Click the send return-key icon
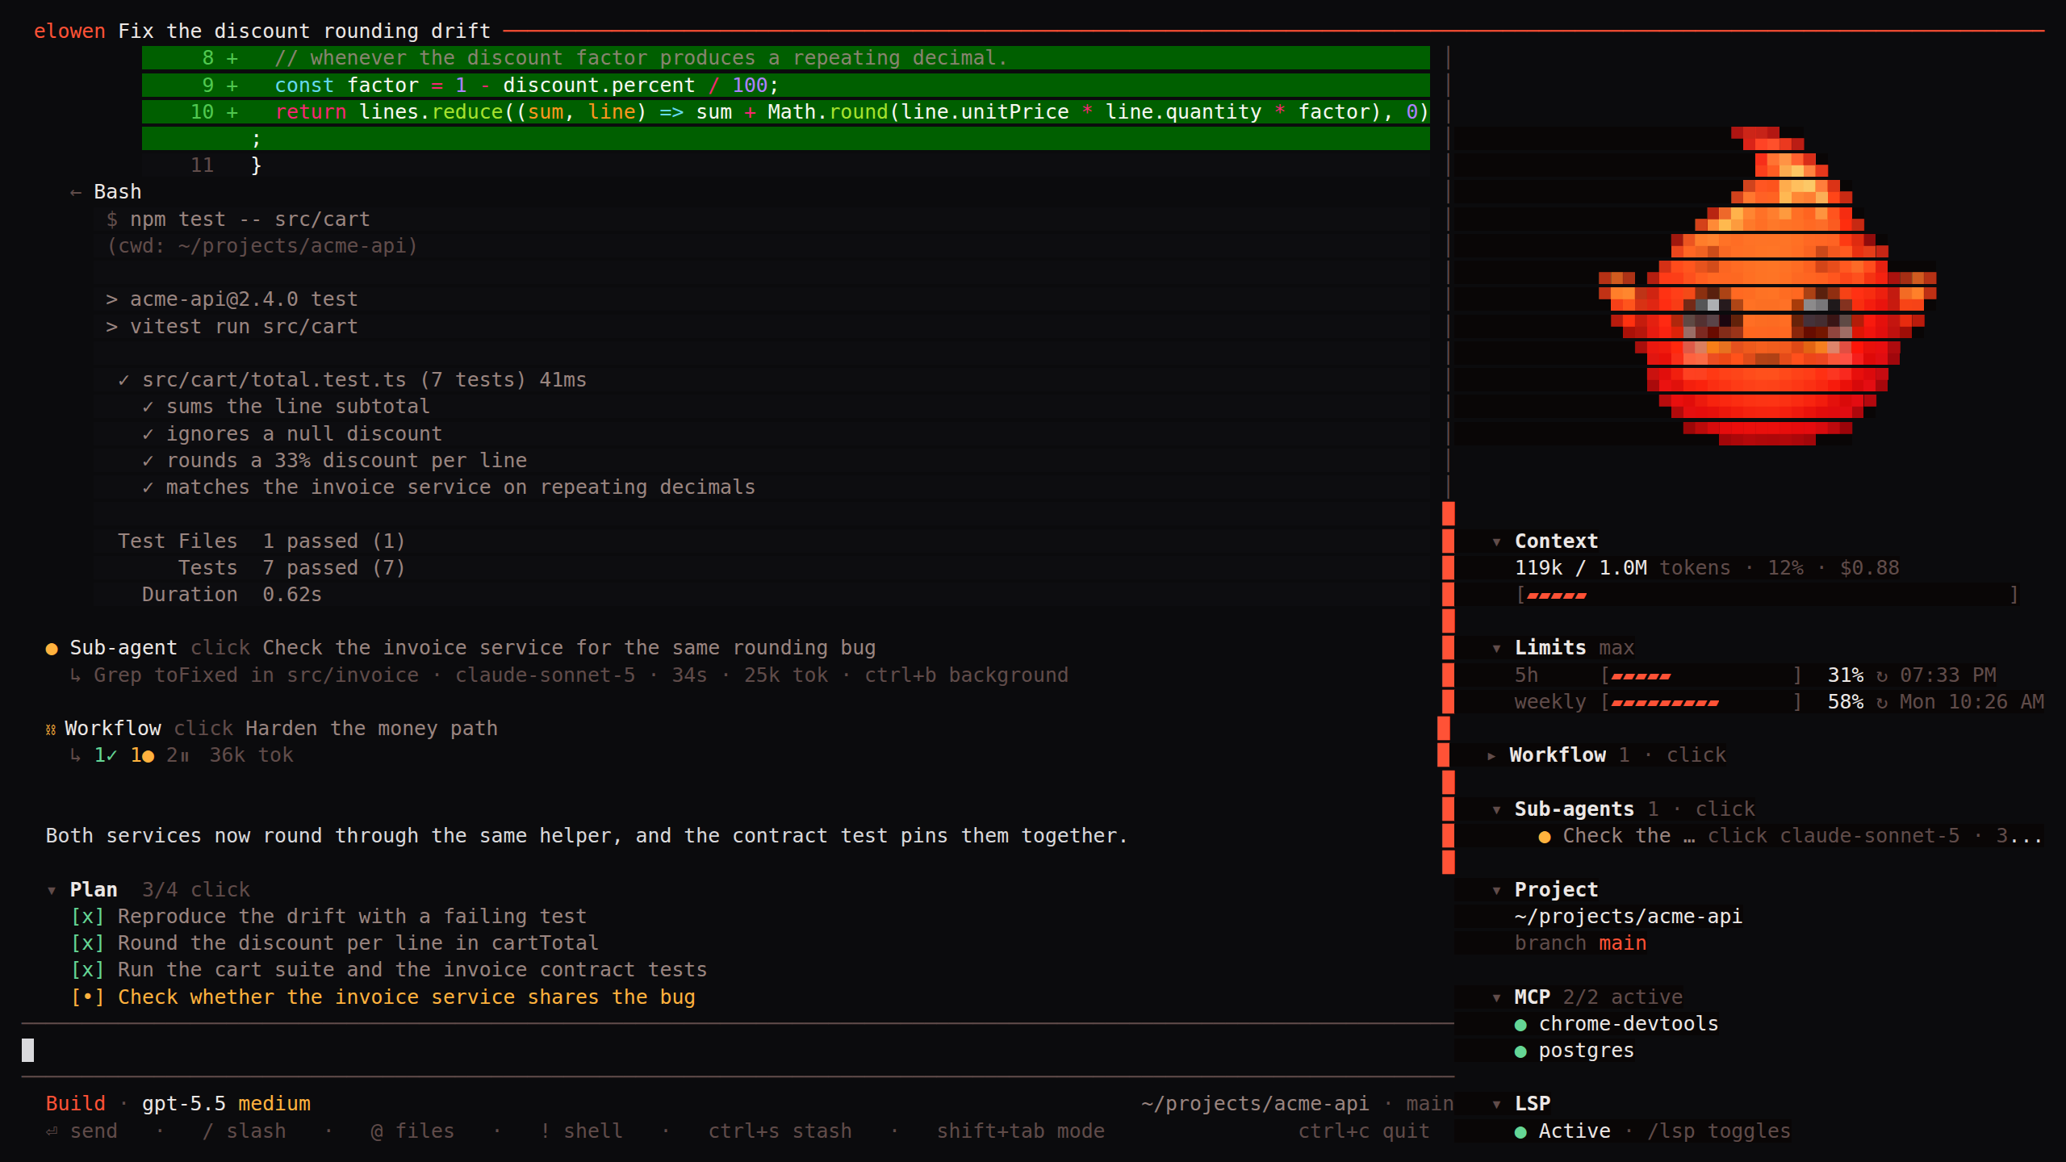 [x=52, y=1131]
